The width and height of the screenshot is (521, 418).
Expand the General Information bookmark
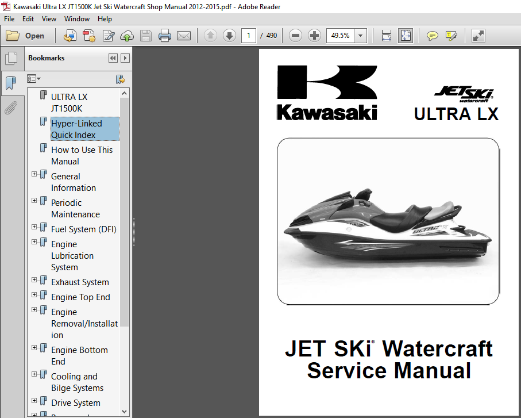[34, 174]
